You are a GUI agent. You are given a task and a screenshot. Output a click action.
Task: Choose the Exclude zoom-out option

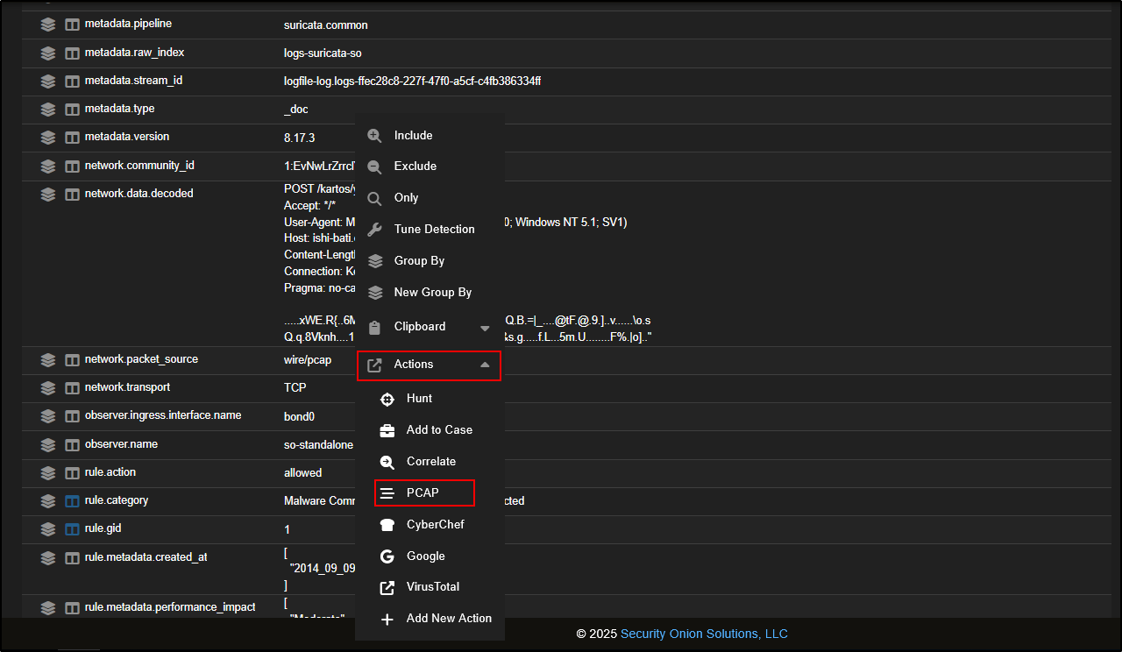415,167
